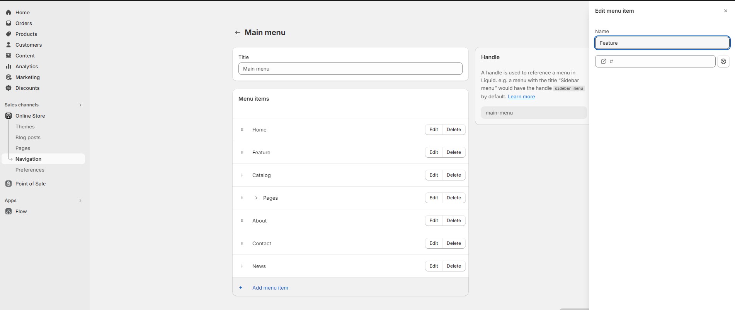The width and height of the screenshot is (735, 310).
Task: Click drag handle of News menu item
Action: tap(242, 266)
